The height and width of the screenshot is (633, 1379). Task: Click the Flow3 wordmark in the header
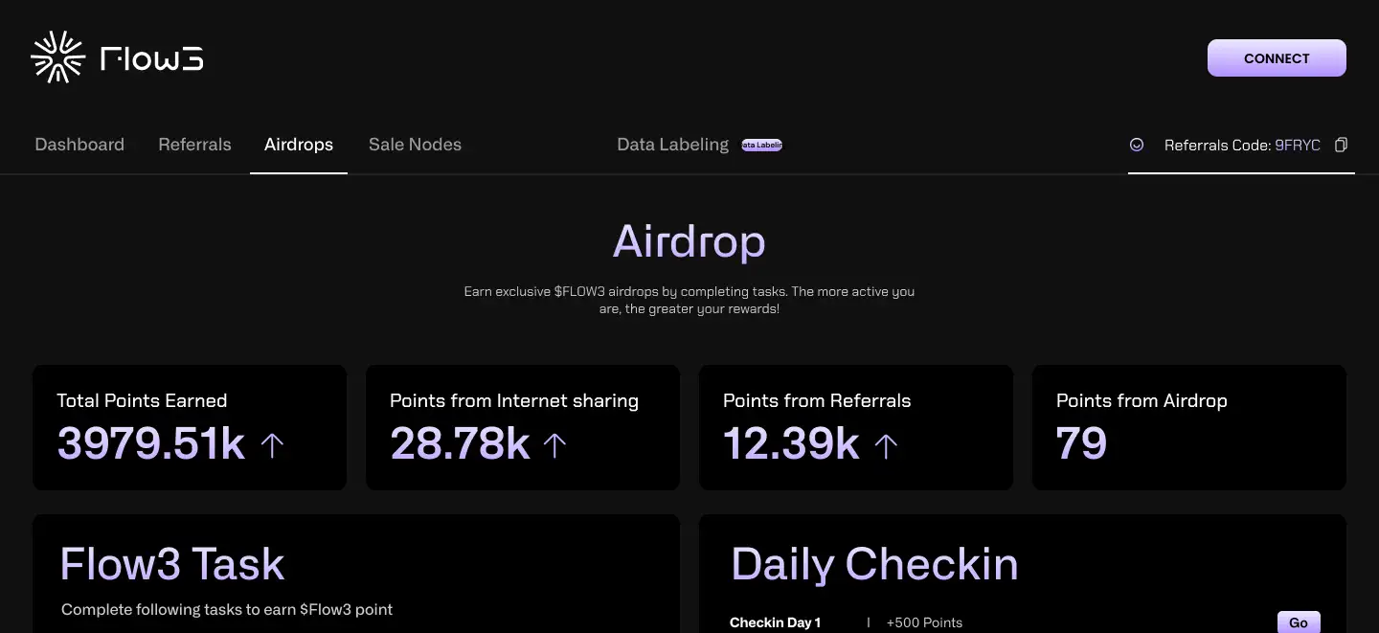click(x=151, y=59)
